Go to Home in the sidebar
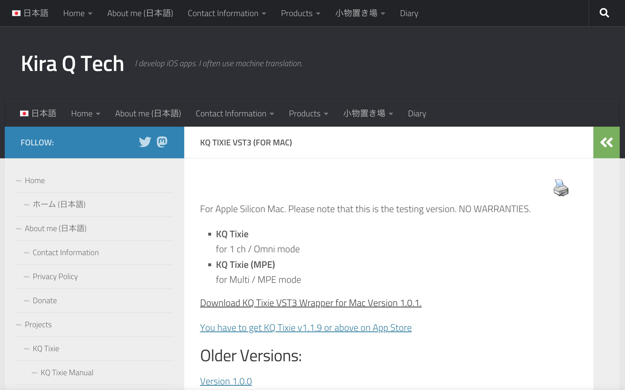This screenshot has width=625, height=390. (x=35, y=180)
